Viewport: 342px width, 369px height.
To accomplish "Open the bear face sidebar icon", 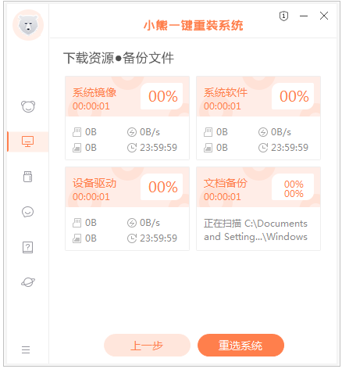I will click(28, 106).
